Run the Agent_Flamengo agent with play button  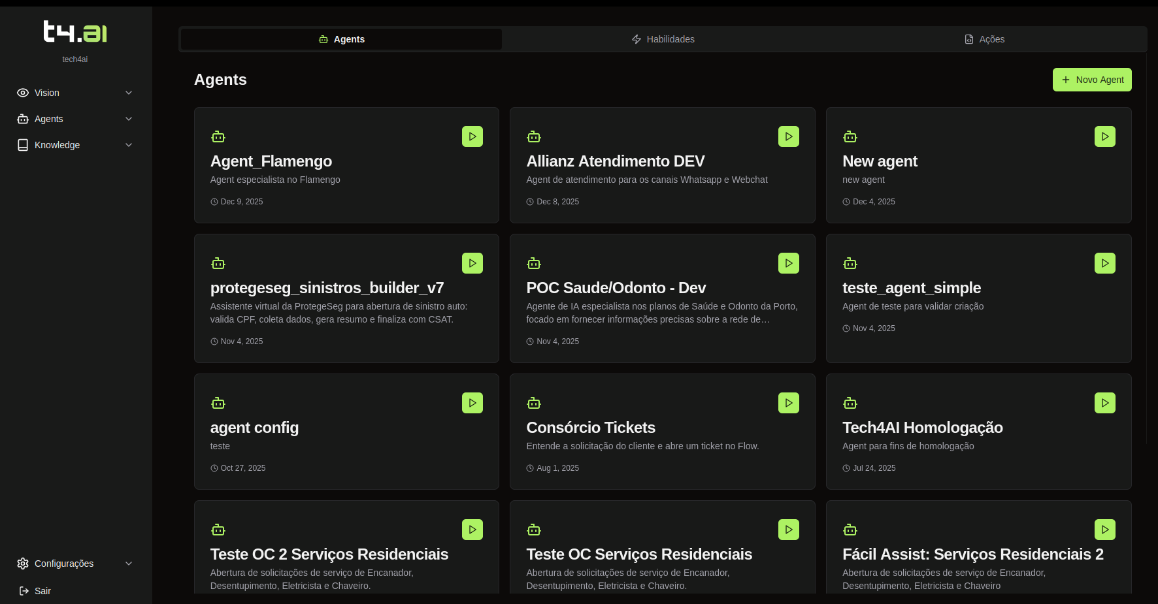point(472,136)
